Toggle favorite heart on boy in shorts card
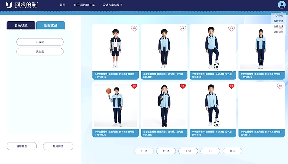Screen dimensions: 288x164 tap(134, 28)
